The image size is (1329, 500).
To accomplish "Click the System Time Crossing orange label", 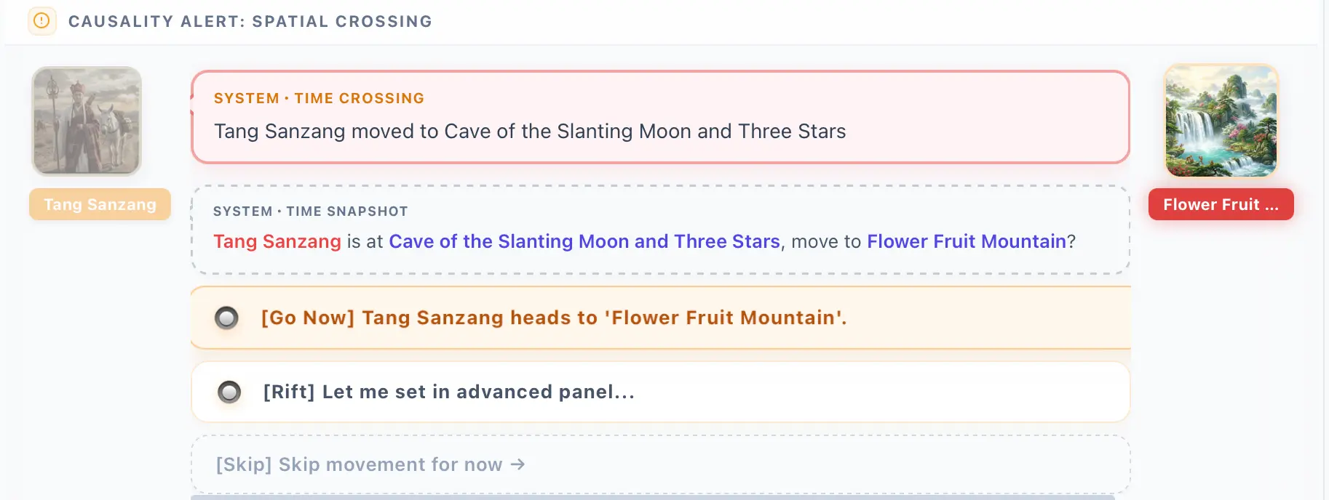I will click(x=319, y=98).
